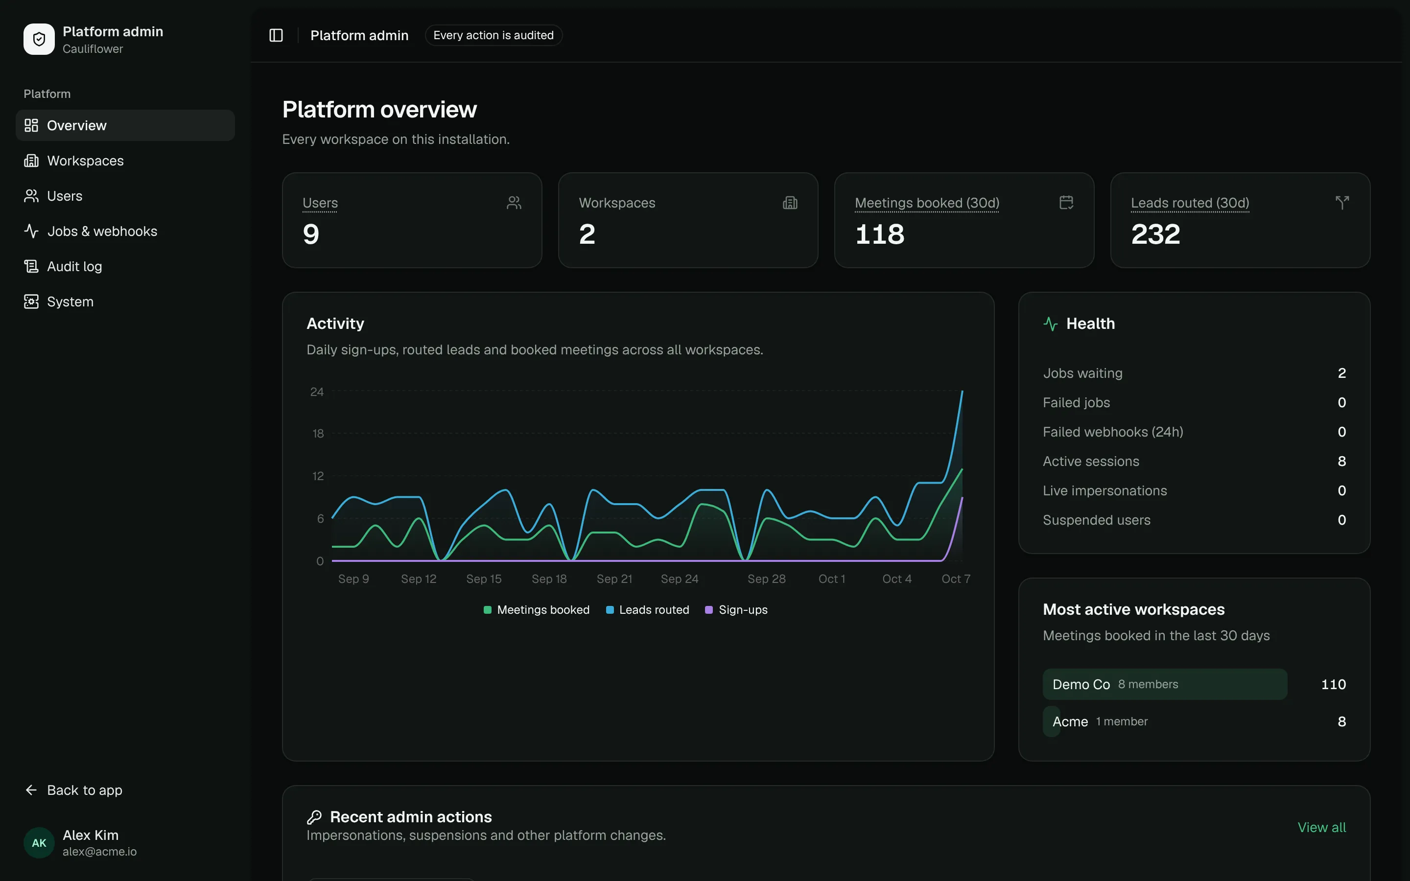Click the Users stat label
Viewport: 1410px width, 881px height.
pyautogui.click(x=320, y=203)
